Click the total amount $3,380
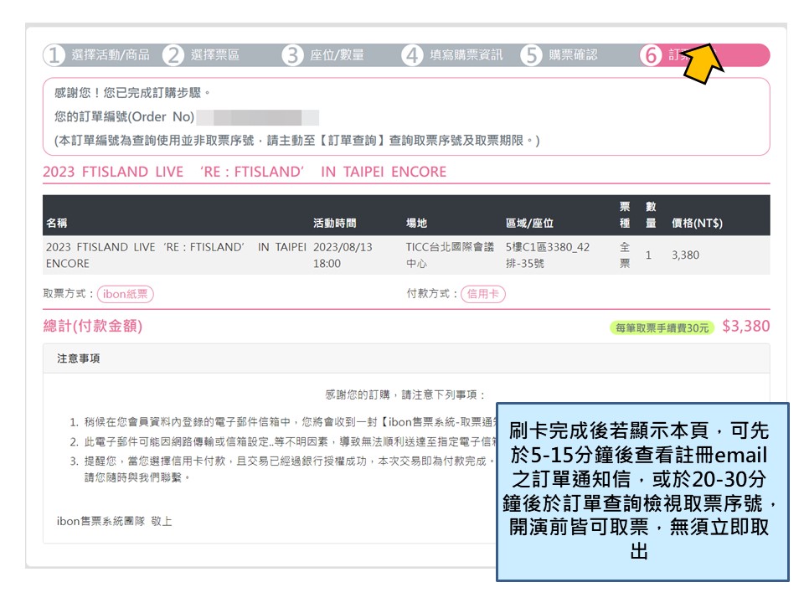The width and height of the screenshot is (804, 603). [746, 326]
